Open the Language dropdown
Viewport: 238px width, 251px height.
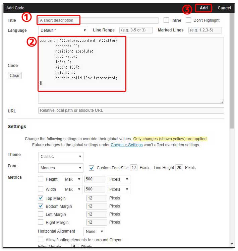63,30
